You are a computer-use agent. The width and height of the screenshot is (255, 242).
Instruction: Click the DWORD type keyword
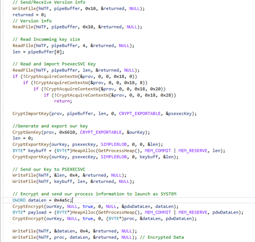(19, 200)
